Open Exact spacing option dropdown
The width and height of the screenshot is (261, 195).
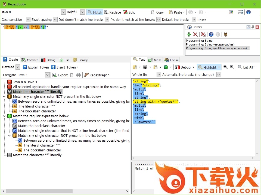55,20
